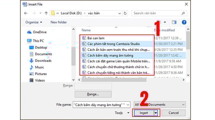
Task: Open the file type filter dropdown
Action: pos(160,105)
